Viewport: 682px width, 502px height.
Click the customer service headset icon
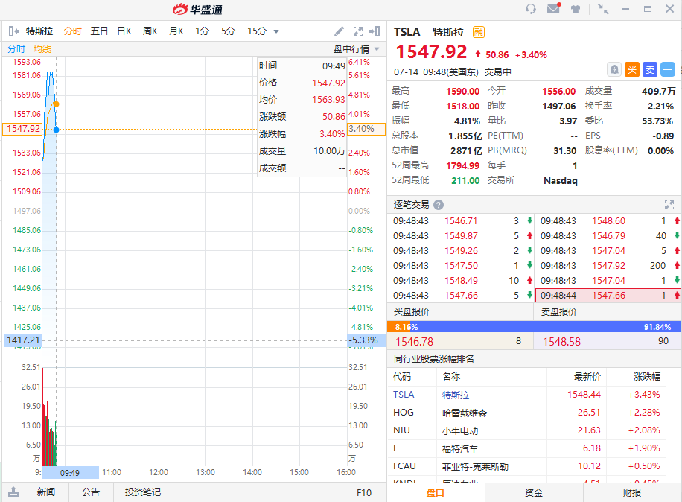coord(531,9)
